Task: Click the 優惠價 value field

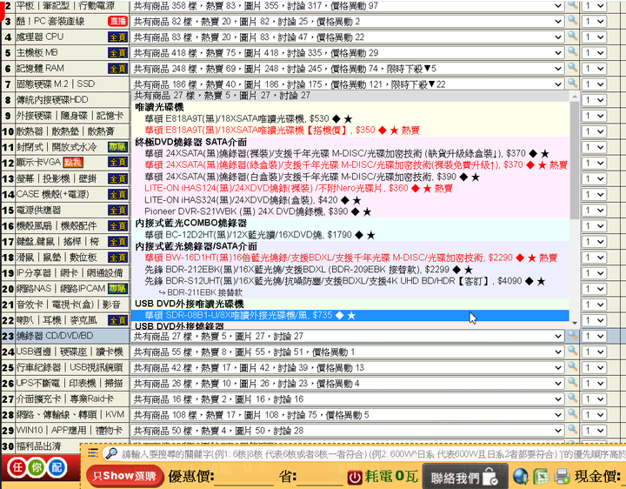Action: [x=244, y=476]
